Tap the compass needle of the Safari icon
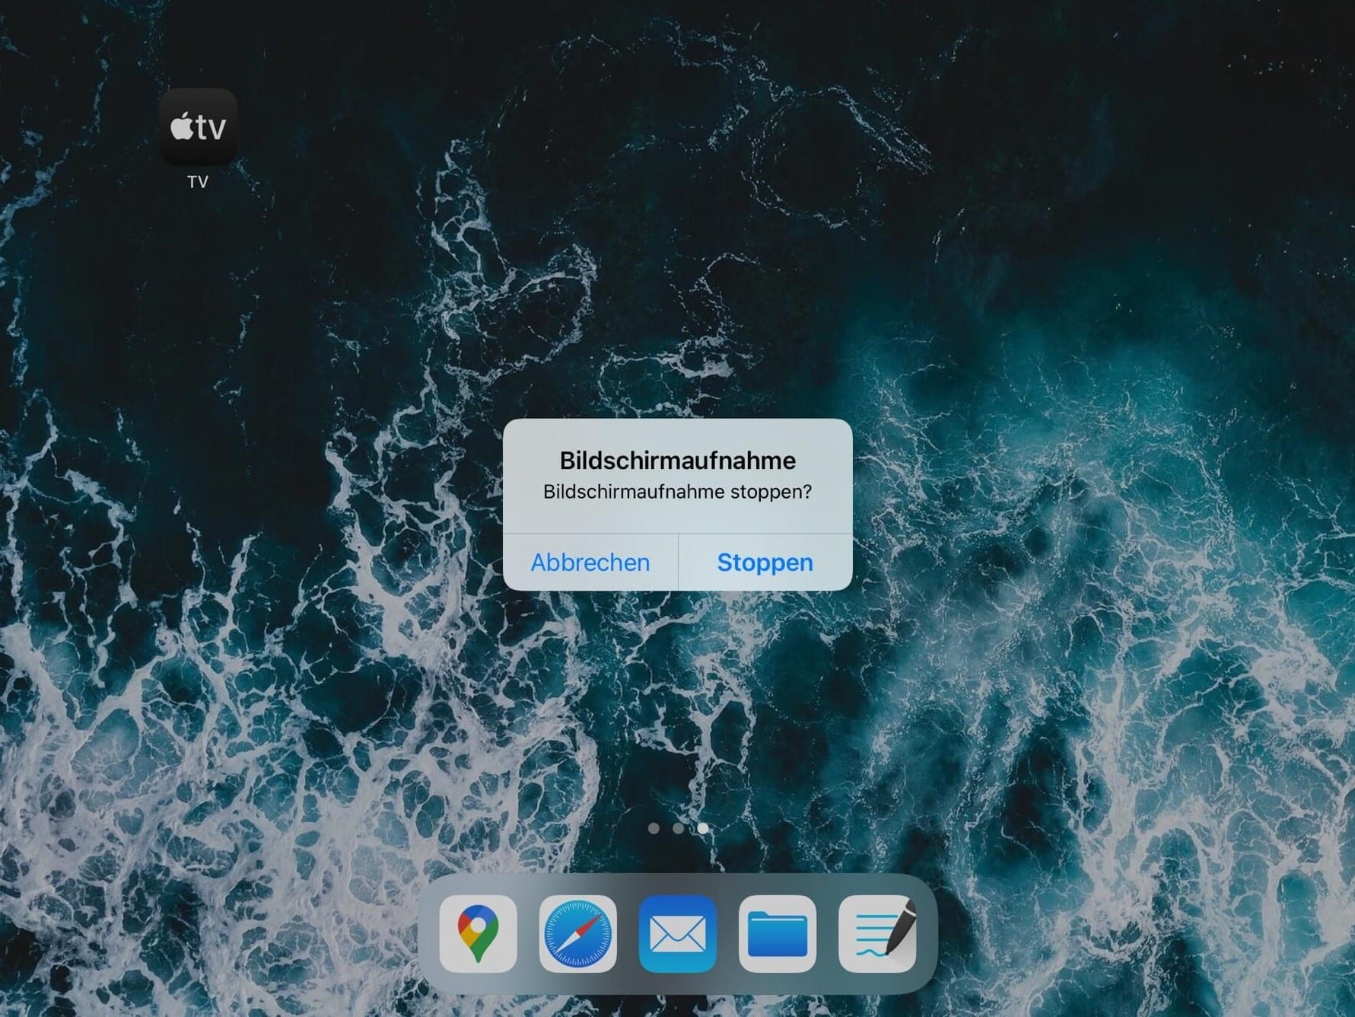This screenshot has height=1017, width=1355. (x=578, y=934)
